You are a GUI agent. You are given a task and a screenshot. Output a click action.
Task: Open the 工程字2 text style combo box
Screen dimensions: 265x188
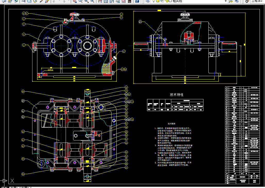point(258,1)
